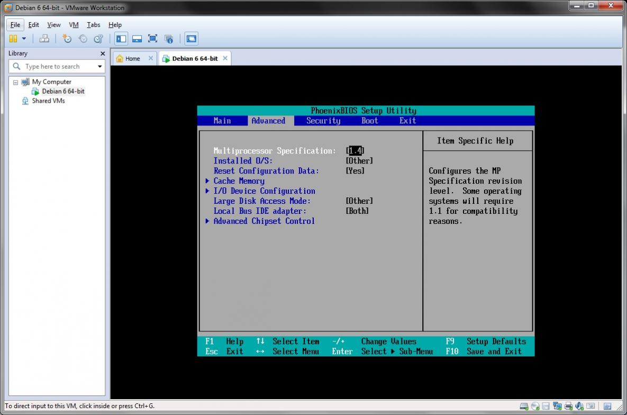Switch to the Home tab
The width and height of the screenshot is (627, 415).
click(x=132, y=59)
